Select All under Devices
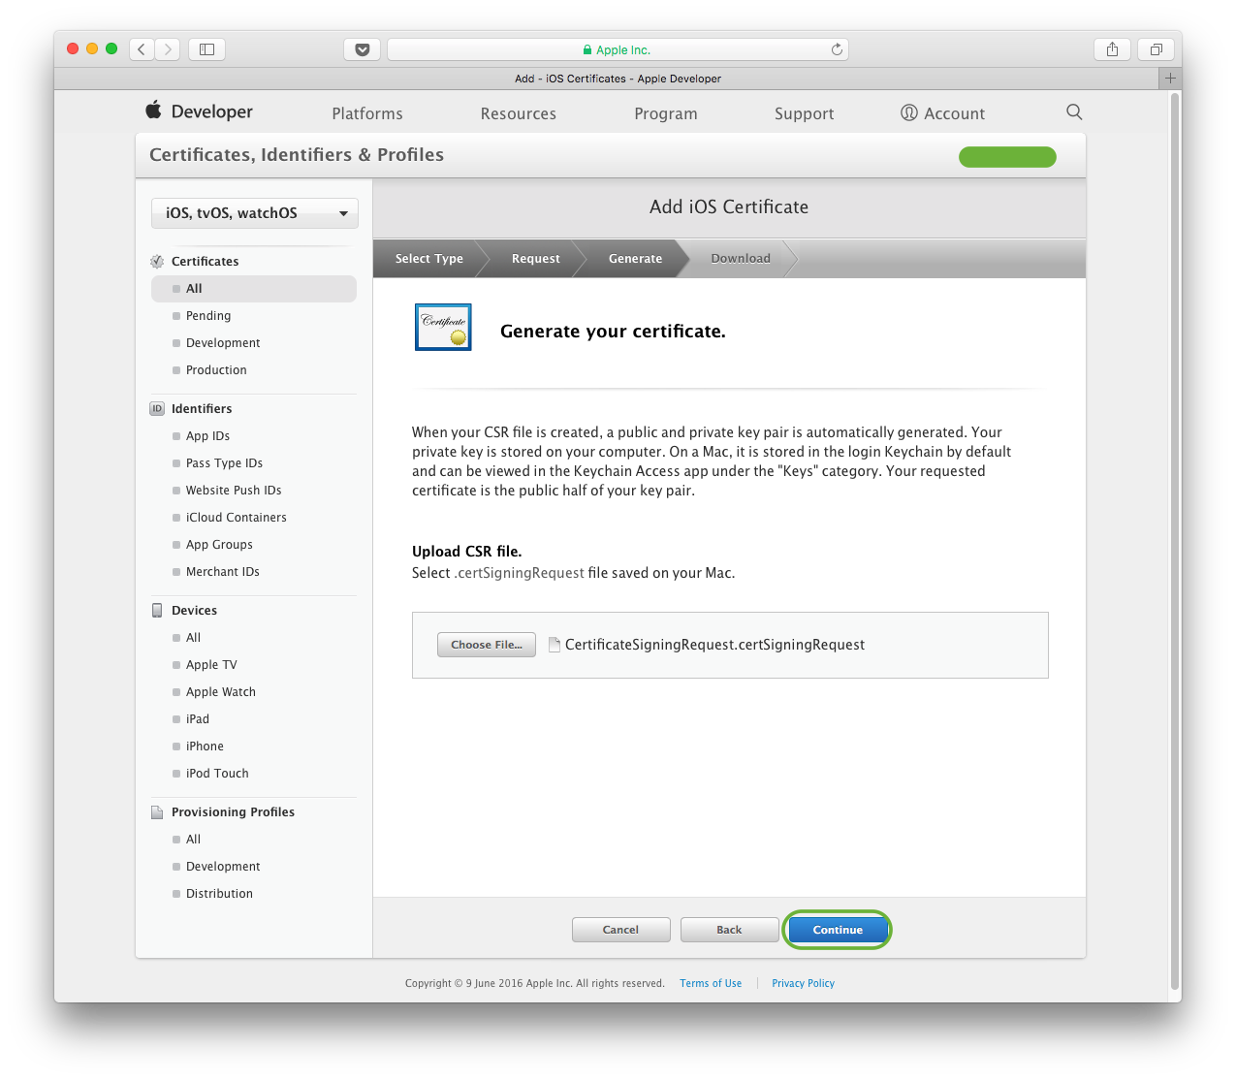The width and height of the screenshot is (1236, 1080). pos(193,638)
